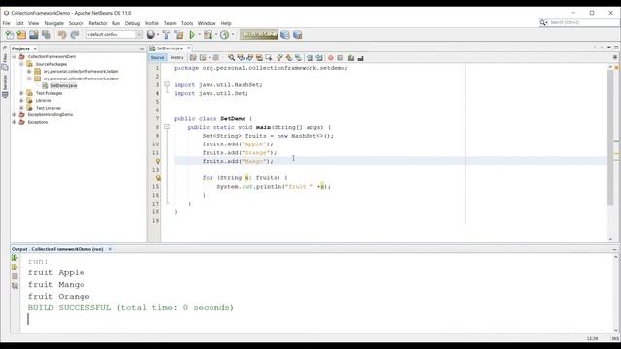Click the editor vertical scrollbar
This screenshot has height=349, width=621.
pos(610,137)
